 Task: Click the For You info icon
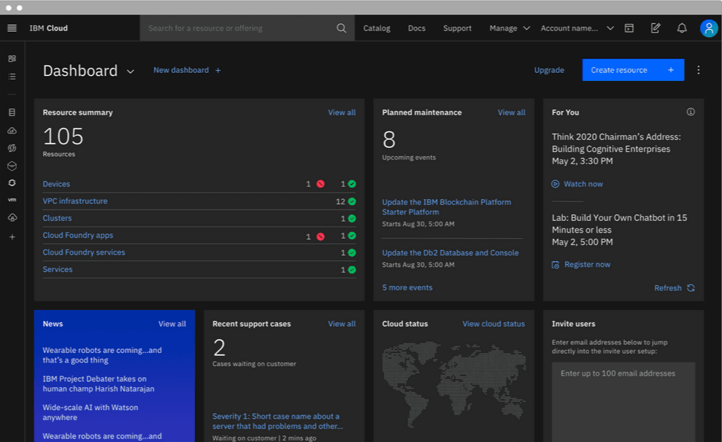point(691,112)
